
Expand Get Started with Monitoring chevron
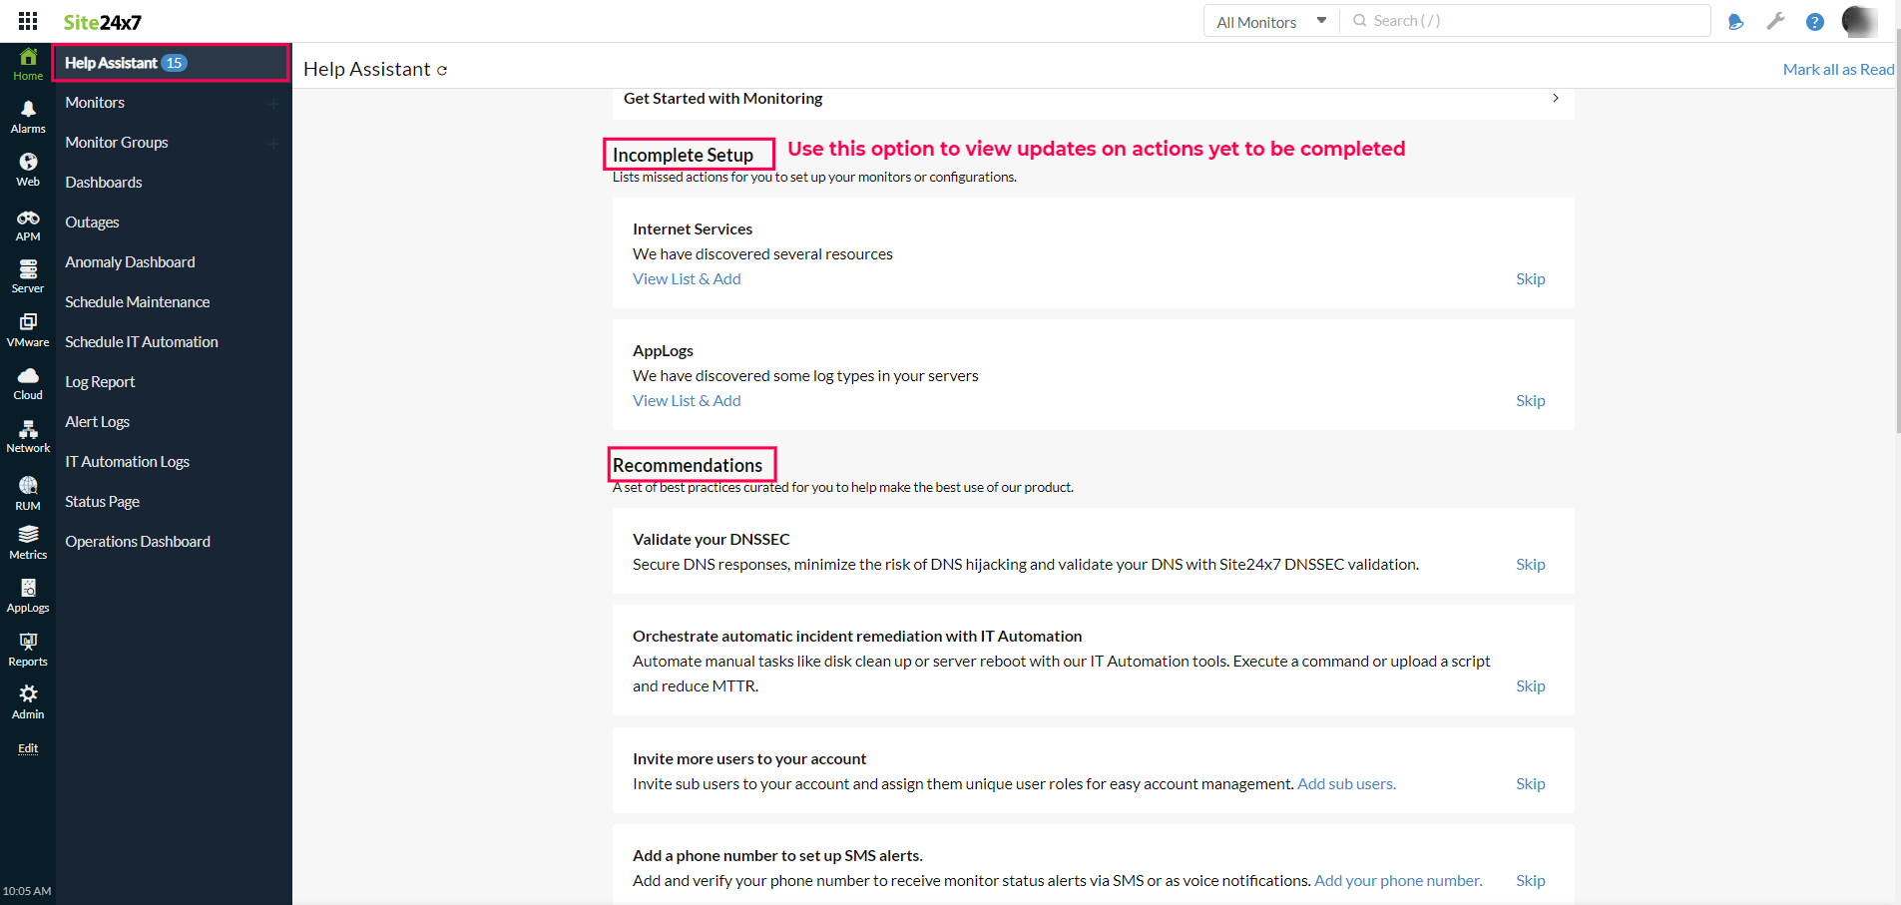(1555, 98)
